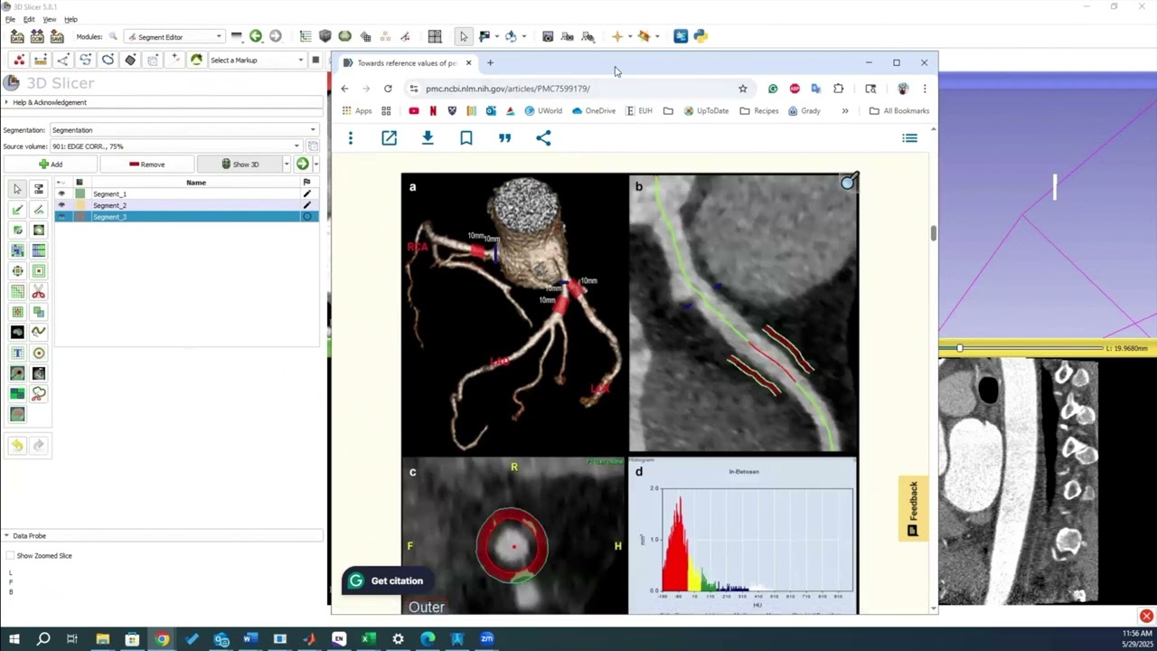The image size is (1157, 651).
Task: Select the Islands effect
Action: 17,312
